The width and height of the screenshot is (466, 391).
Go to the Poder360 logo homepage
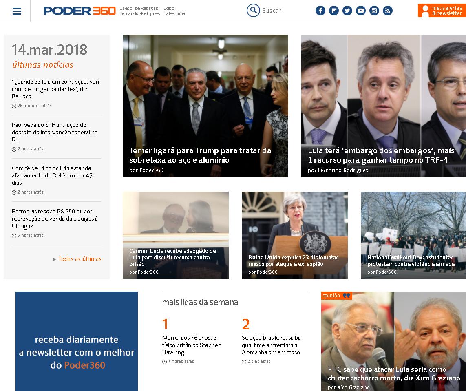[x=80, y=11]
